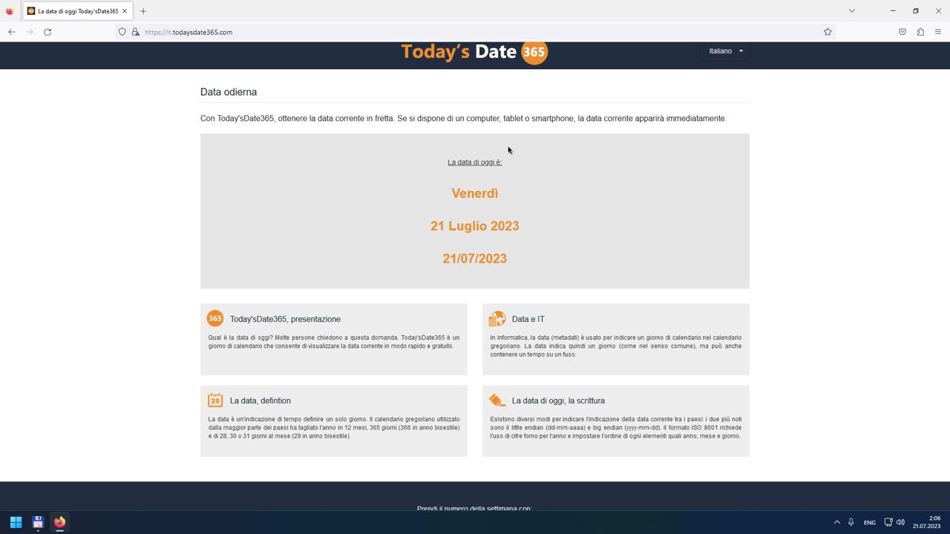Image resolution: width=950 pixels, height=534 pixels.
Task: Open the Windows Start menu
Action: tap(16, 522)
